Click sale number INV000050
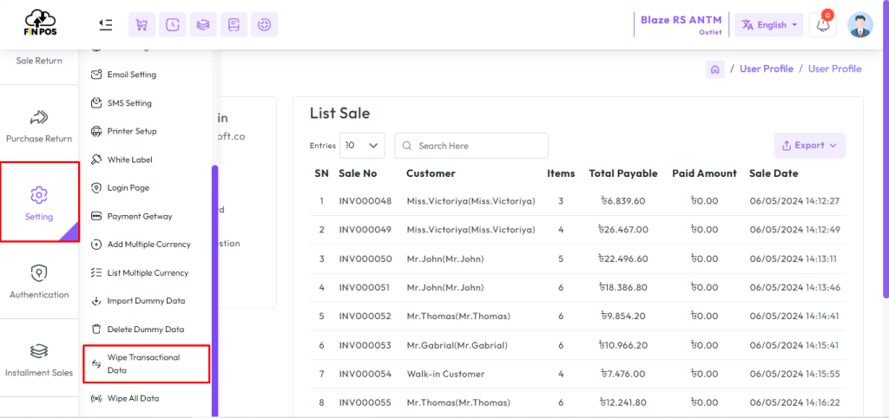The height and width of the screenshot is (418, 889). [x=365, y=258]
